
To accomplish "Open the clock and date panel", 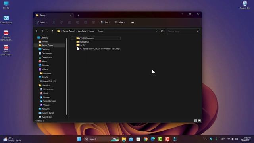I will tap(246, 139).
